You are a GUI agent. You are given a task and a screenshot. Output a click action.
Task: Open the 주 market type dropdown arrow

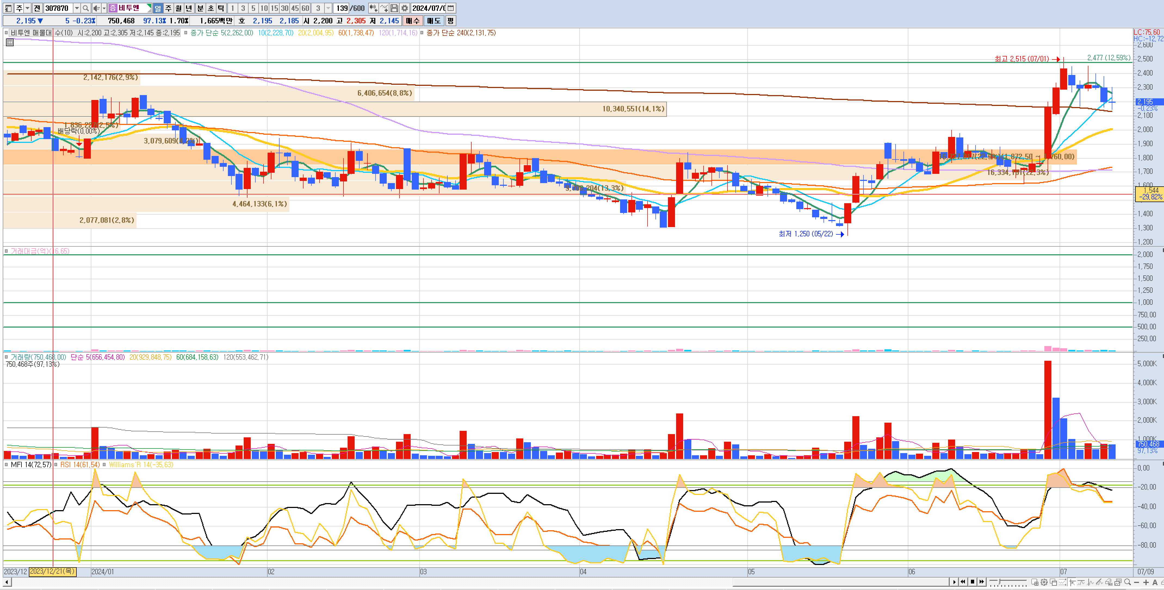[27, 8]
